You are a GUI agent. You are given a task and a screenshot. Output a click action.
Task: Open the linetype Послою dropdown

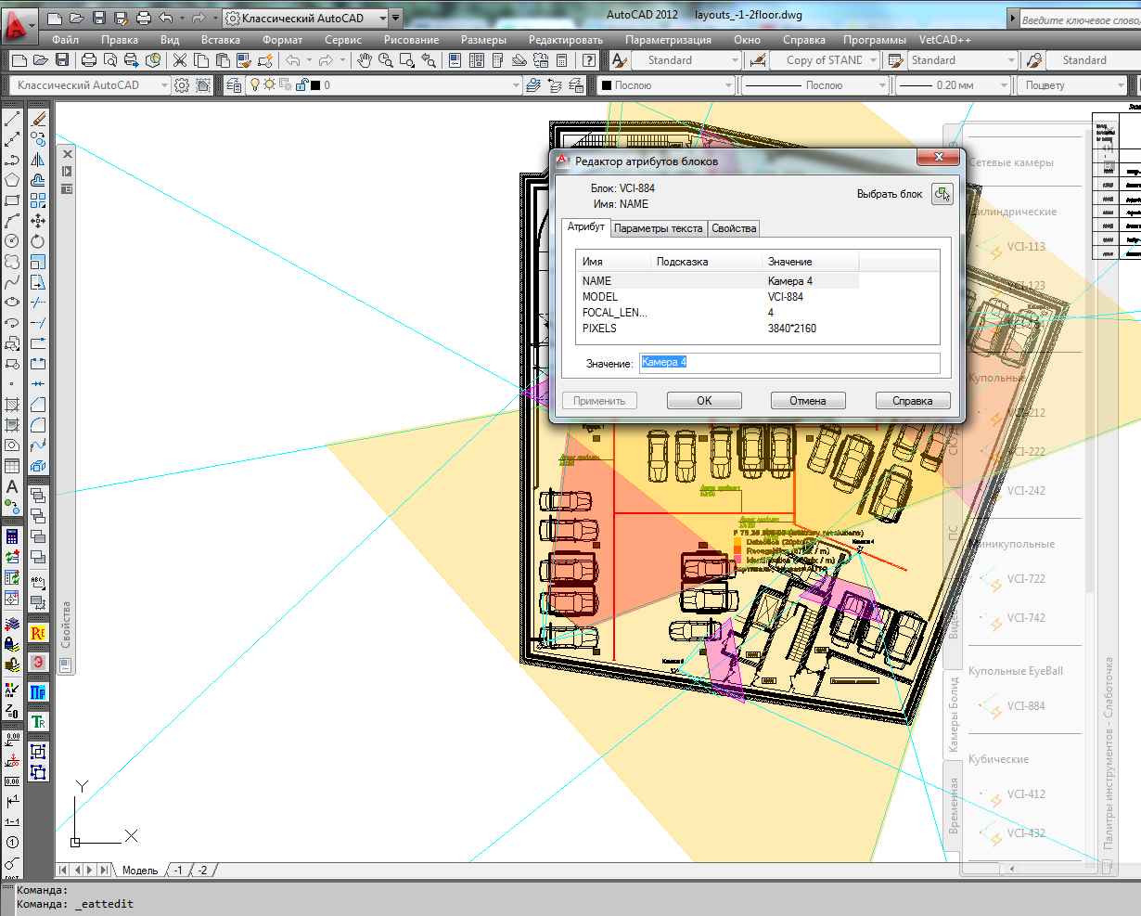814,84
